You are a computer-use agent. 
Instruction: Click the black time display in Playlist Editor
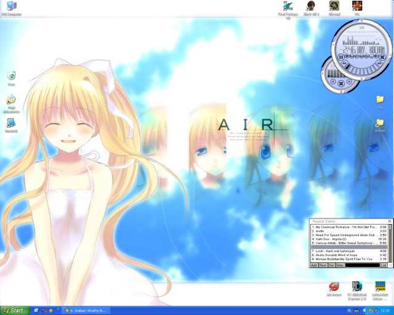click(363, 265)
